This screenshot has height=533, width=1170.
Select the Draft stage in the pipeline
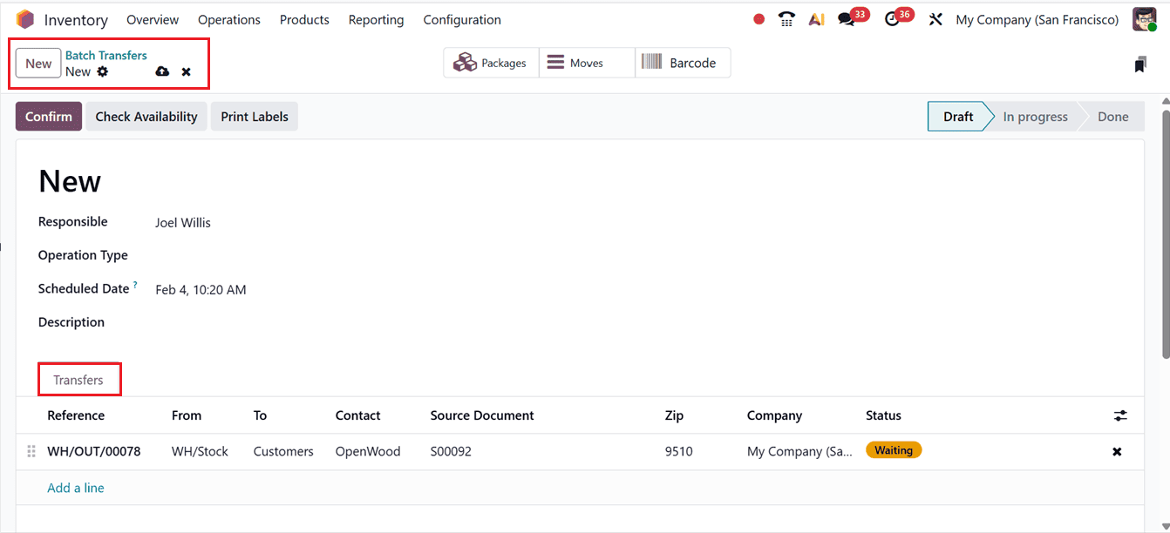click(x=957, y=116)
